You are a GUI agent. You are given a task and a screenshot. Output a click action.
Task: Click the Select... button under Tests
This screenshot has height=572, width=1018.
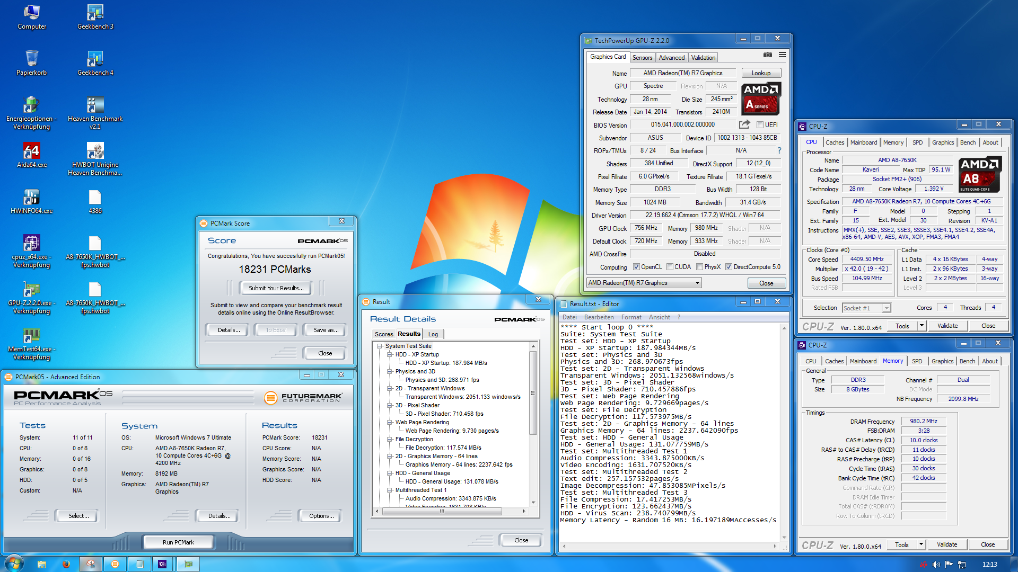click(78, 516)
